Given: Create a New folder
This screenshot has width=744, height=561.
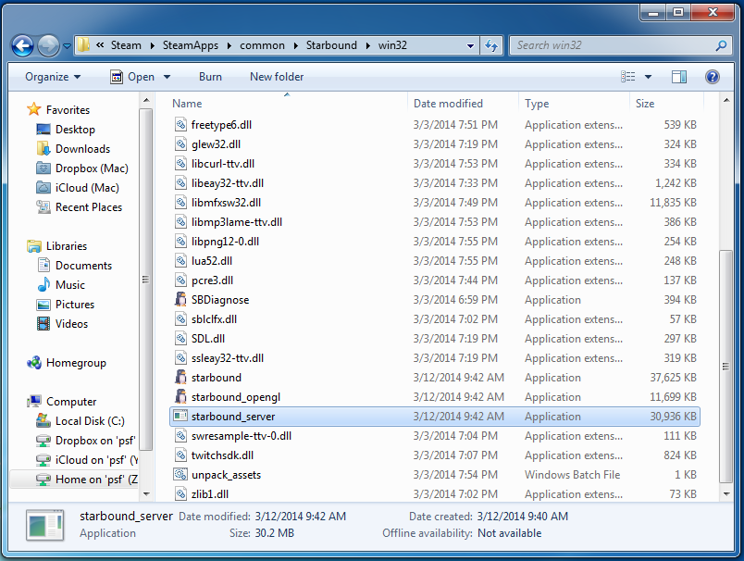Looking at the screenshot, I should 277,77.
